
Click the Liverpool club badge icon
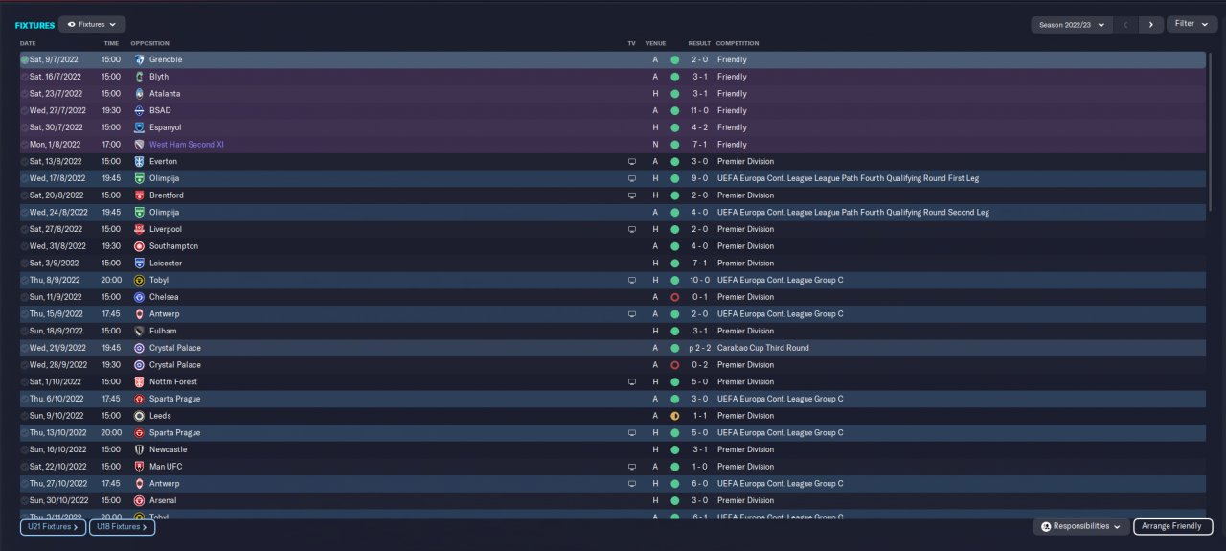(x=139, y=229)
